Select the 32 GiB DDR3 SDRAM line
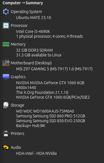This screenshot has height=163, width=104. (x=34, y=50)
